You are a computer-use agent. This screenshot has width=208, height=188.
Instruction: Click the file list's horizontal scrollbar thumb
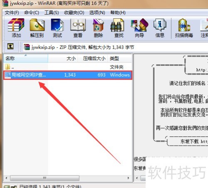pyautogui.click(x=45, y=178)
